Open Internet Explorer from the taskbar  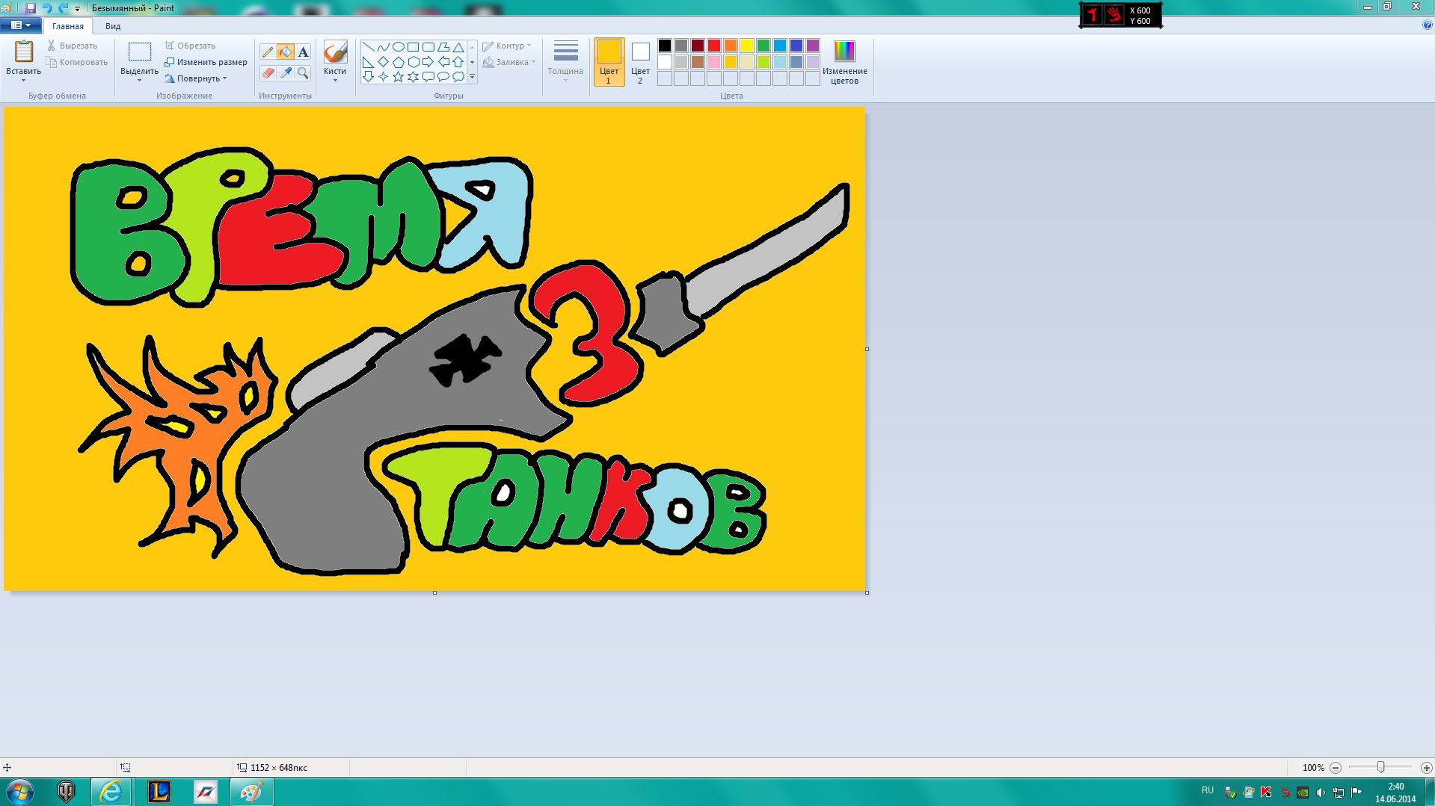click(x=111, y=792)
